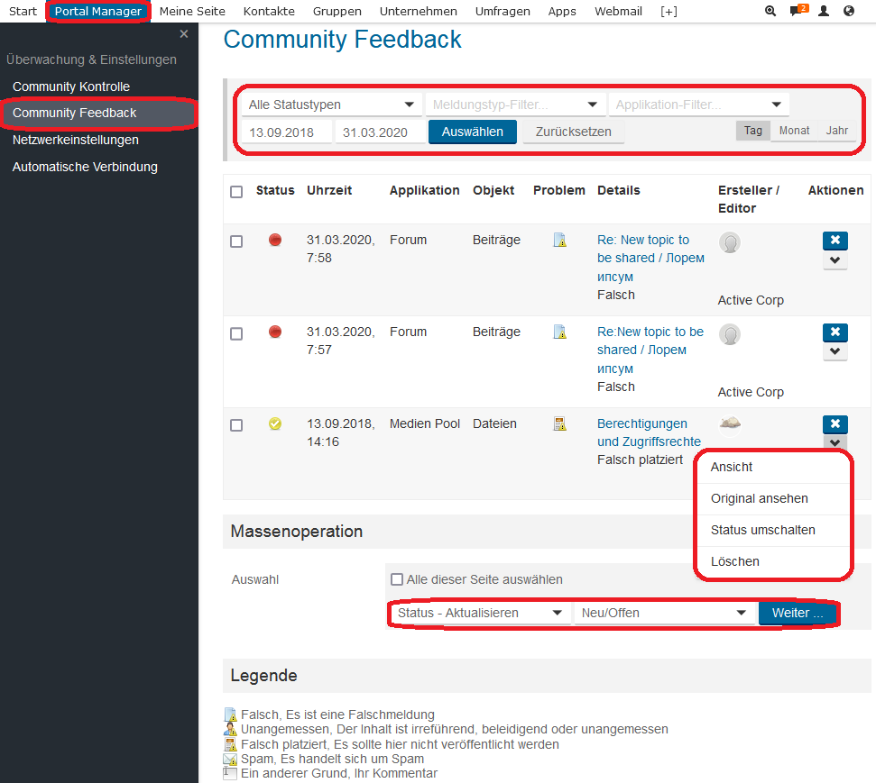Open Gruppen in the top navigation
The height and width of the screenshot is (783, 876).
337,11
